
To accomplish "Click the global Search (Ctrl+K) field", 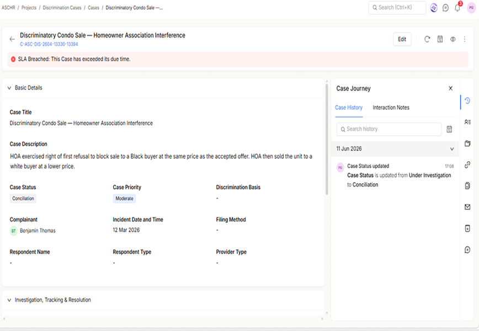I will (397, 8).
